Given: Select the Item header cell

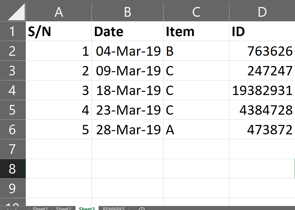Looking at the screenshot, I should [x=196, y=31].
